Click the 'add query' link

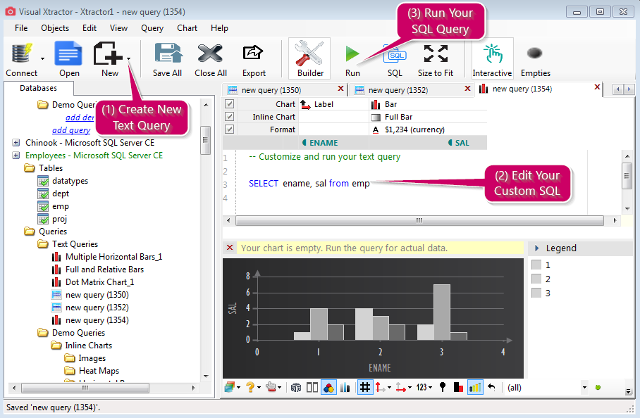(x=73, y=129)
